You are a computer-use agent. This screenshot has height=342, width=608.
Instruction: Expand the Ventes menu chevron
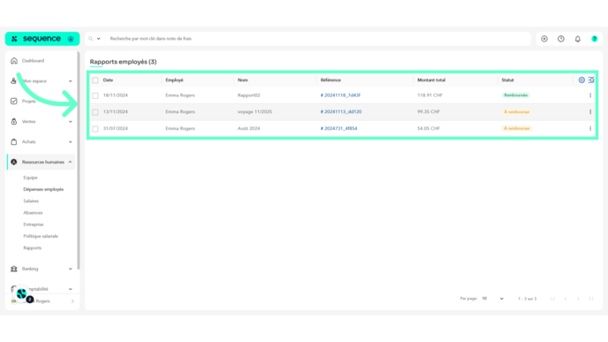click(x=70, y=121)
